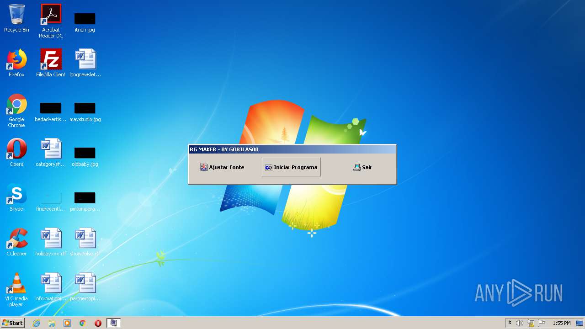Screen dimensions: 585x329
Task: Click the Ajustar Fonte button
Action: pos(222,167)
